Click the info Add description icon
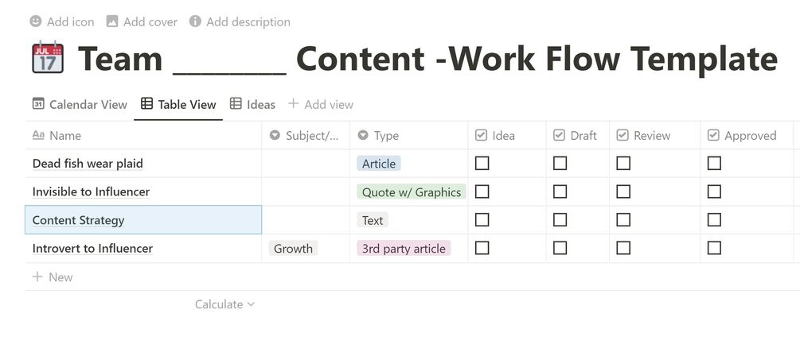The width and height of the screenshot is (800, 352). (x=195, y=21)
